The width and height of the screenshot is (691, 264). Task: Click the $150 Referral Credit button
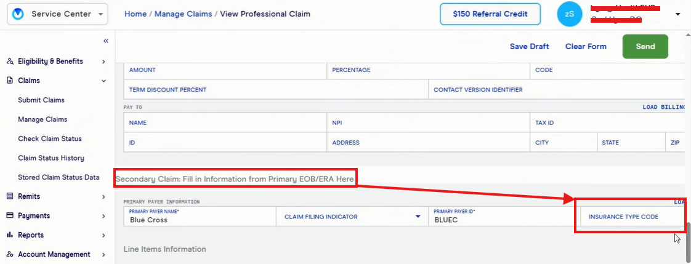[490, 14]
